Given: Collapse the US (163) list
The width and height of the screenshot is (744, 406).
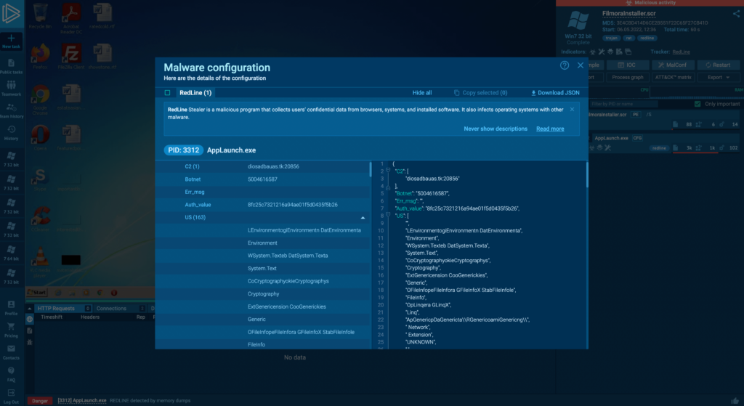Looking at the screenshot, I should (x=363, y=217).
